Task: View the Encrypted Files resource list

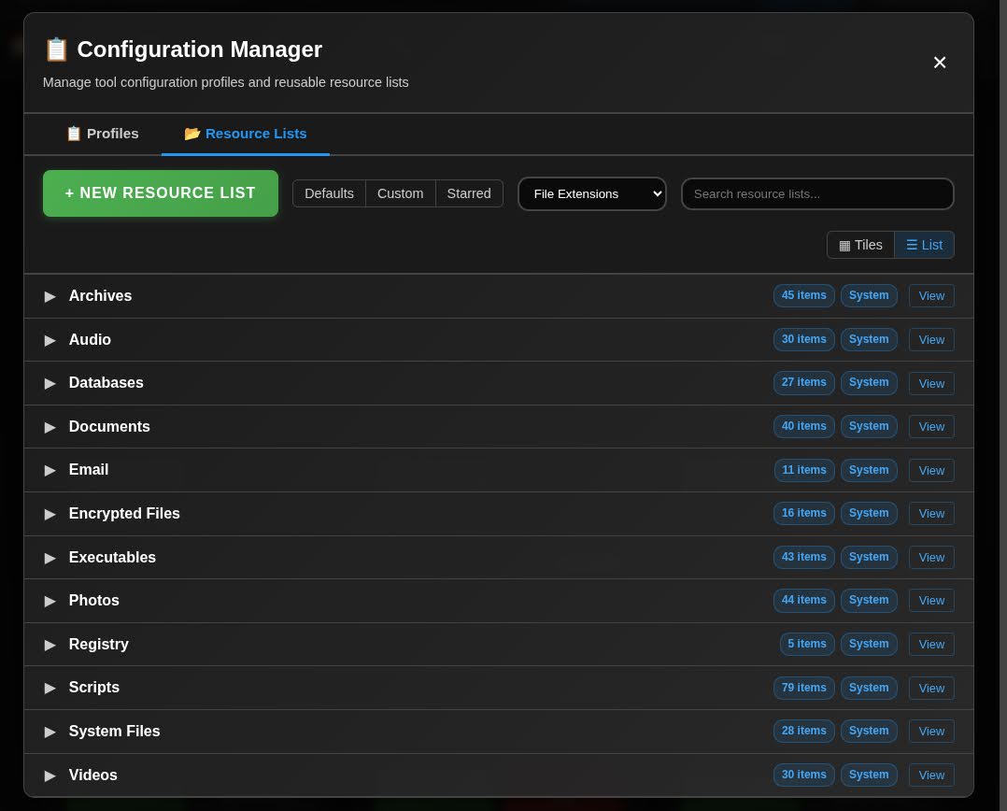Action: tap(931, 514)
